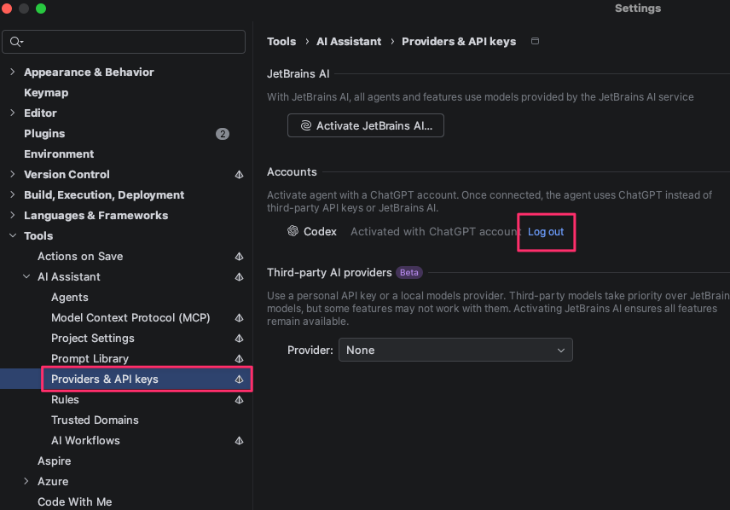Focus the settings search field
This screenshot has height=510, width=730.
[124, 42]
